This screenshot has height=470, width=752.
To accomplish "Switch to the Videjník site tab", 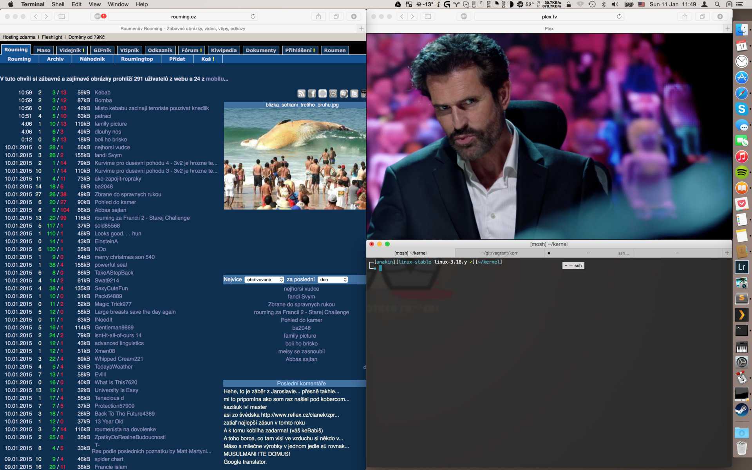I will coord(72,50).
